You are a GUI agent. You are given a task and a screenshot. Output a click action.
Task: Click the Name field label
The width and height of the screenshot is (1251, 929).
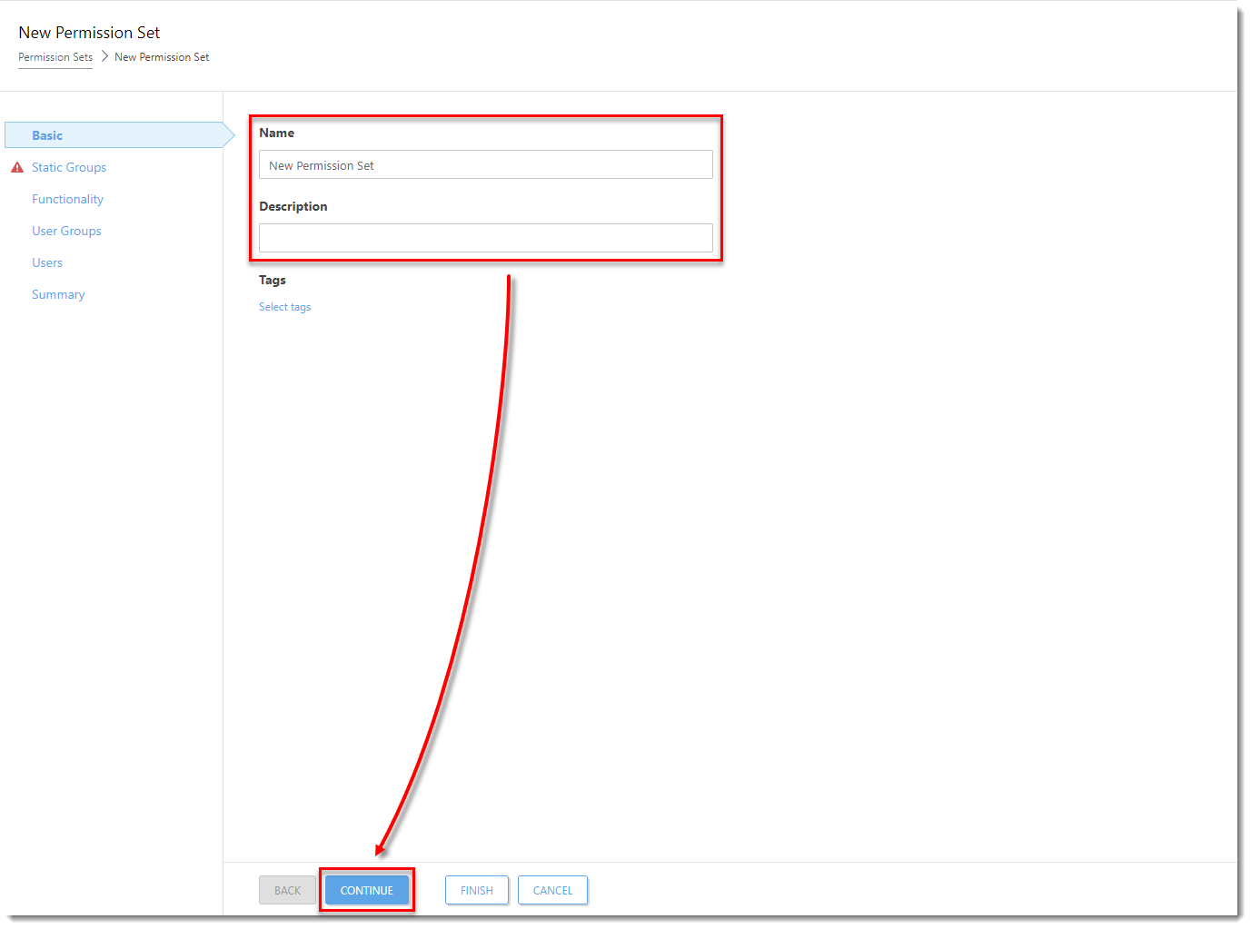(277, 133)
